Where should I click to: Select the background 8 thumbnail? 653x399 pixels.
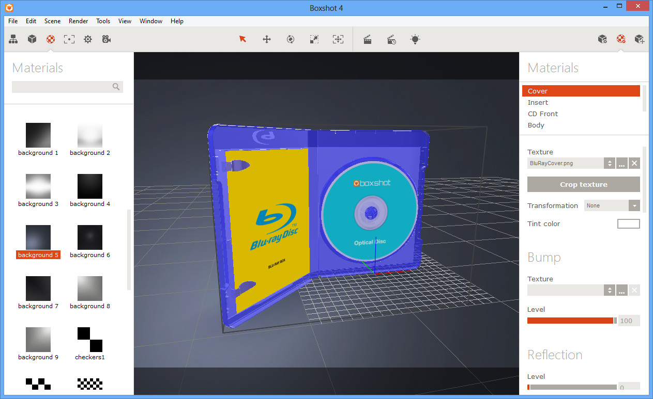coord(90,289)
